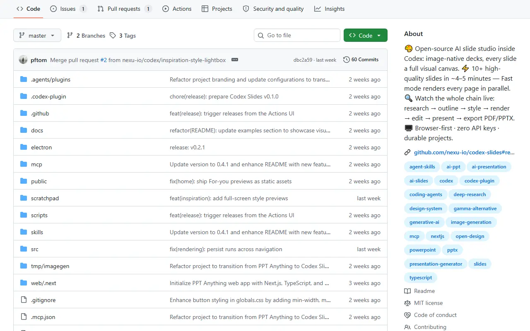Select the agent-skills topic tag
The height and width of the screenshot is (331, 530).
(x=422, y=167)
